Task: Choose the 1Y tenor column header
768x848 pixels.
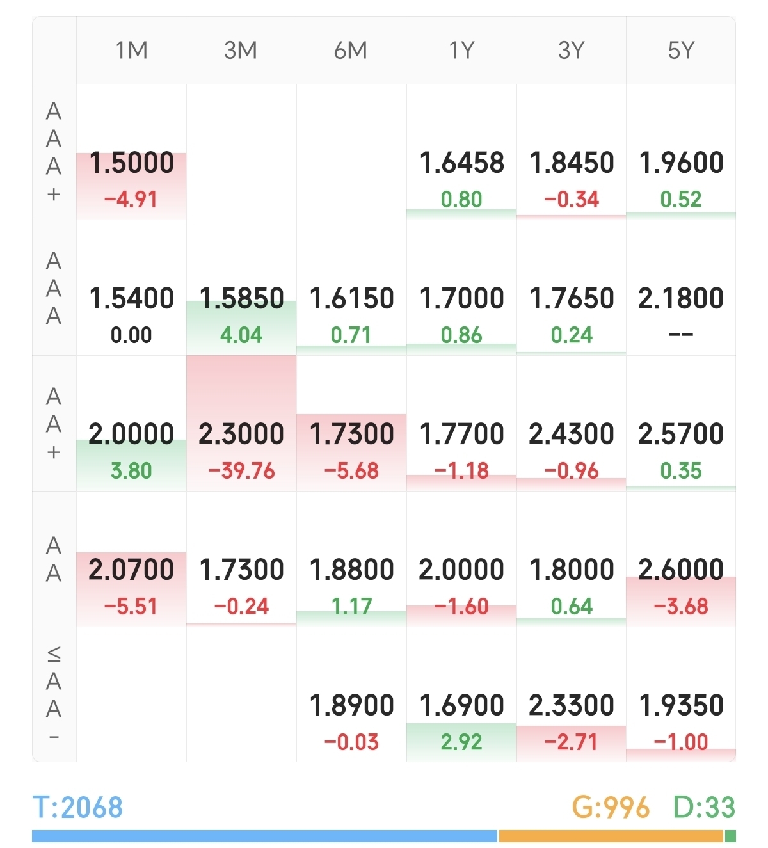Action: pos(461,51)
